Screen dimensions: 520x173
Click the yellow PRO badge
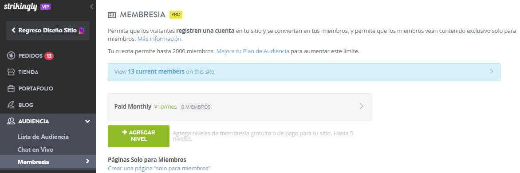point(176,15)
